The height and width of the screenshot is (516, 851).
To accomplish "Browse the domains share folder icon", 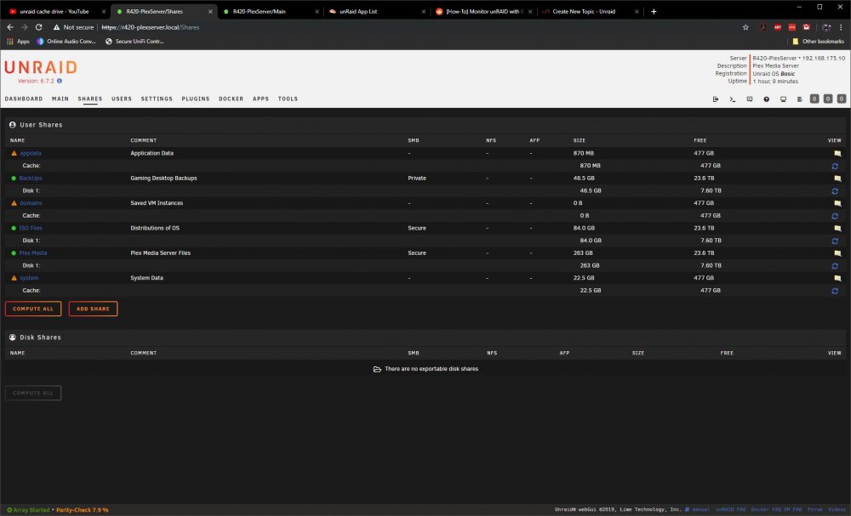I will coord(837,203).
